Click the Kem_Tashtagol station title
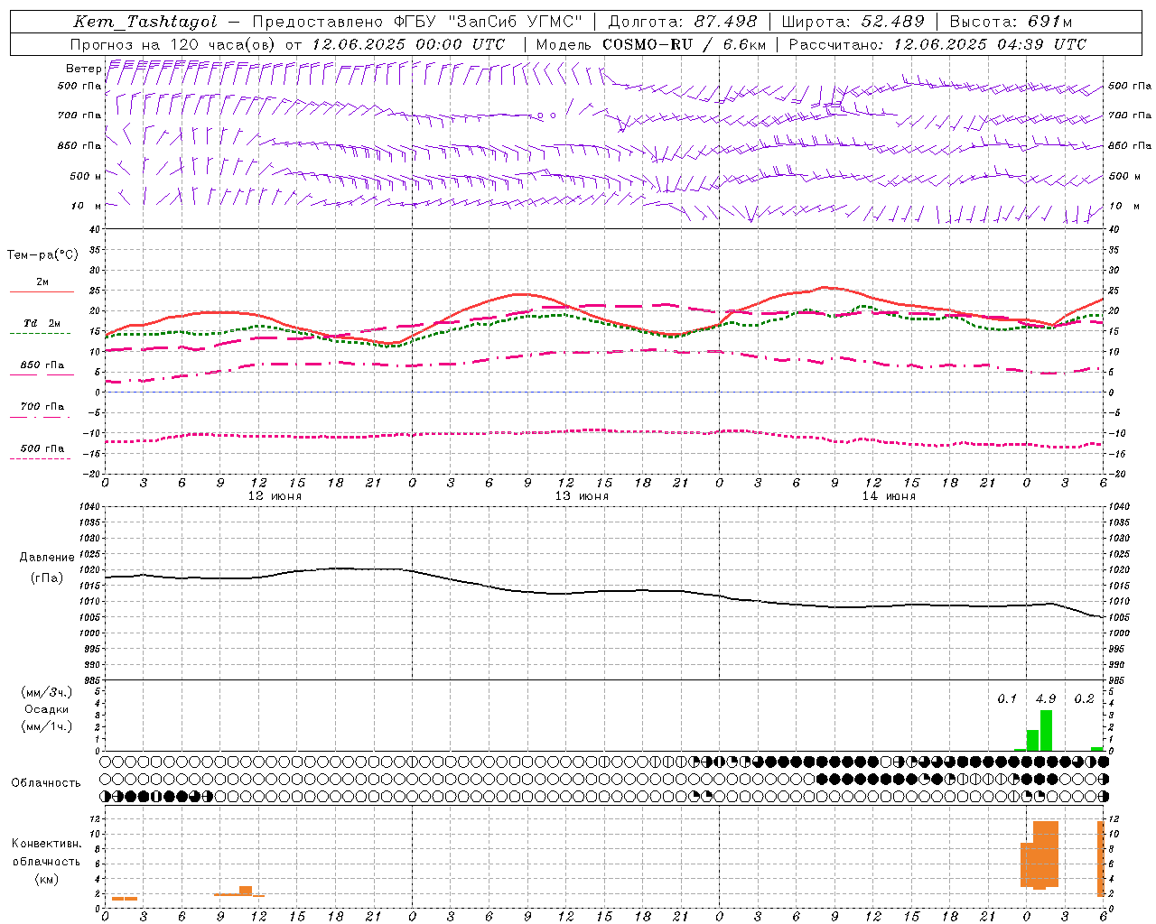Image resolution: width=1156 pixels, height=924 pixels. pos(145,22)
